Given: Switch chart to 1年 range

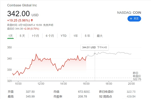Looking at the screenshot, I should pyautogui.click(x=76, y=36).
